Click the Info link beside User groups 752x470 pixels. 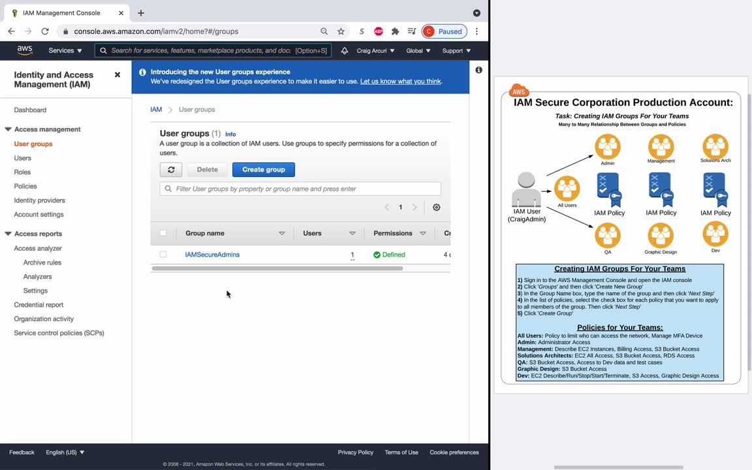(x=230, y=134)
